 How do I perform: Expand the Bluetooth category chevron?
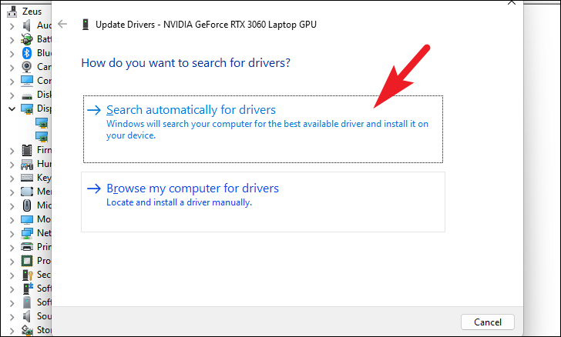point(12,54)
